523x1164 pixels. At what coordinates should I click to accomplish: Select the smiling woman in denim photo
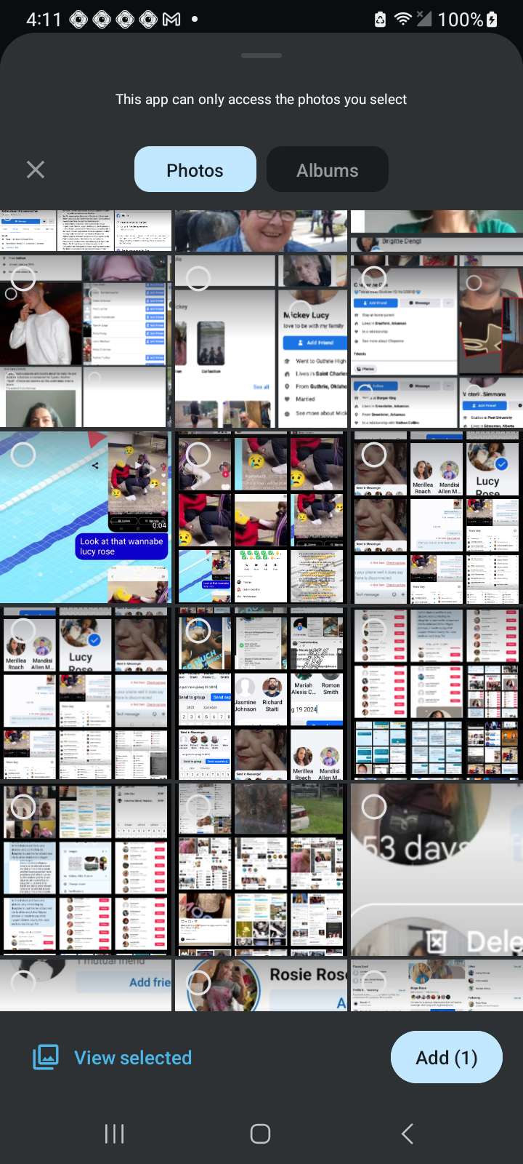tap(261, 230)
